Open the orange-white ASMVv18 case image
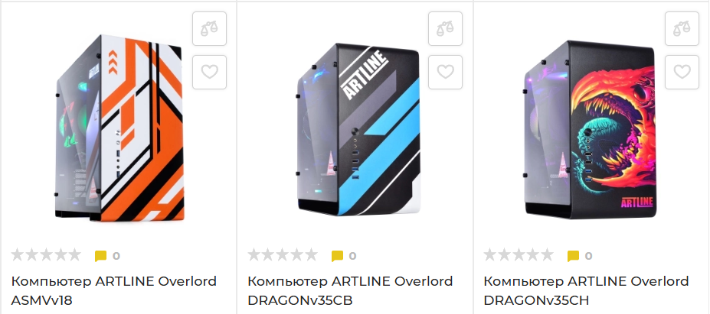Viewport: 710px width, 314px height. pos(119,128)
